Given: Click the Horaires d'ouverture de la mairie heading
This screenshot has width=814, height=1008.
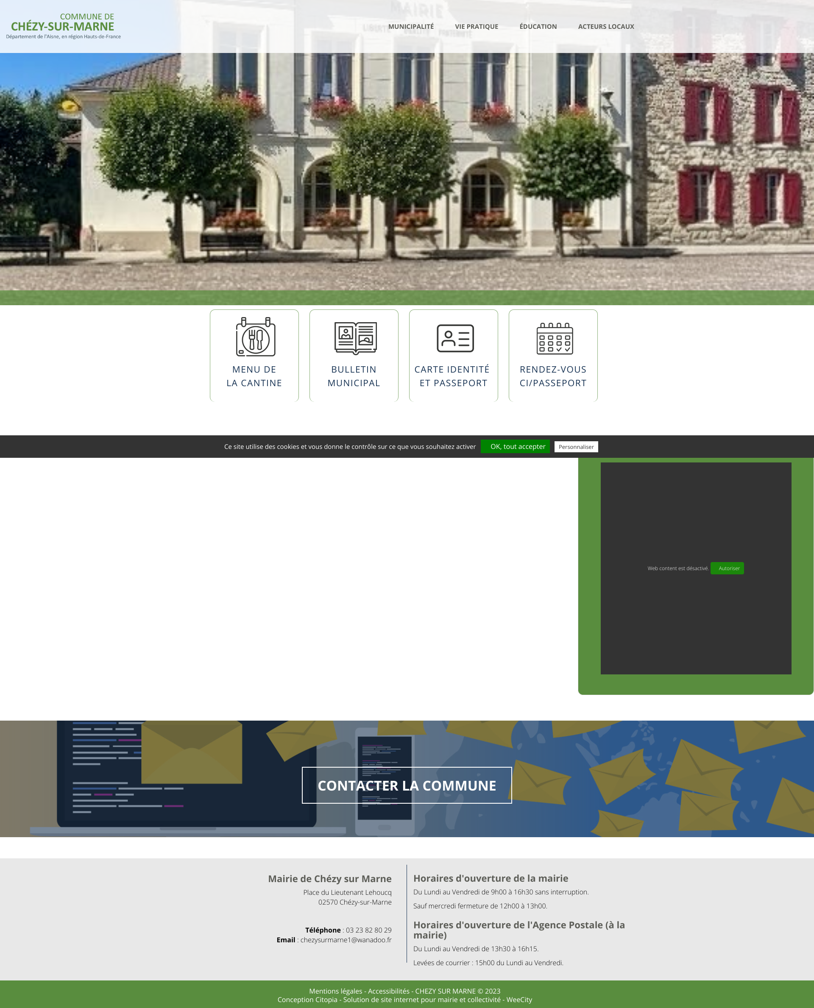Looking at the screenshot, I should point(491,878).
